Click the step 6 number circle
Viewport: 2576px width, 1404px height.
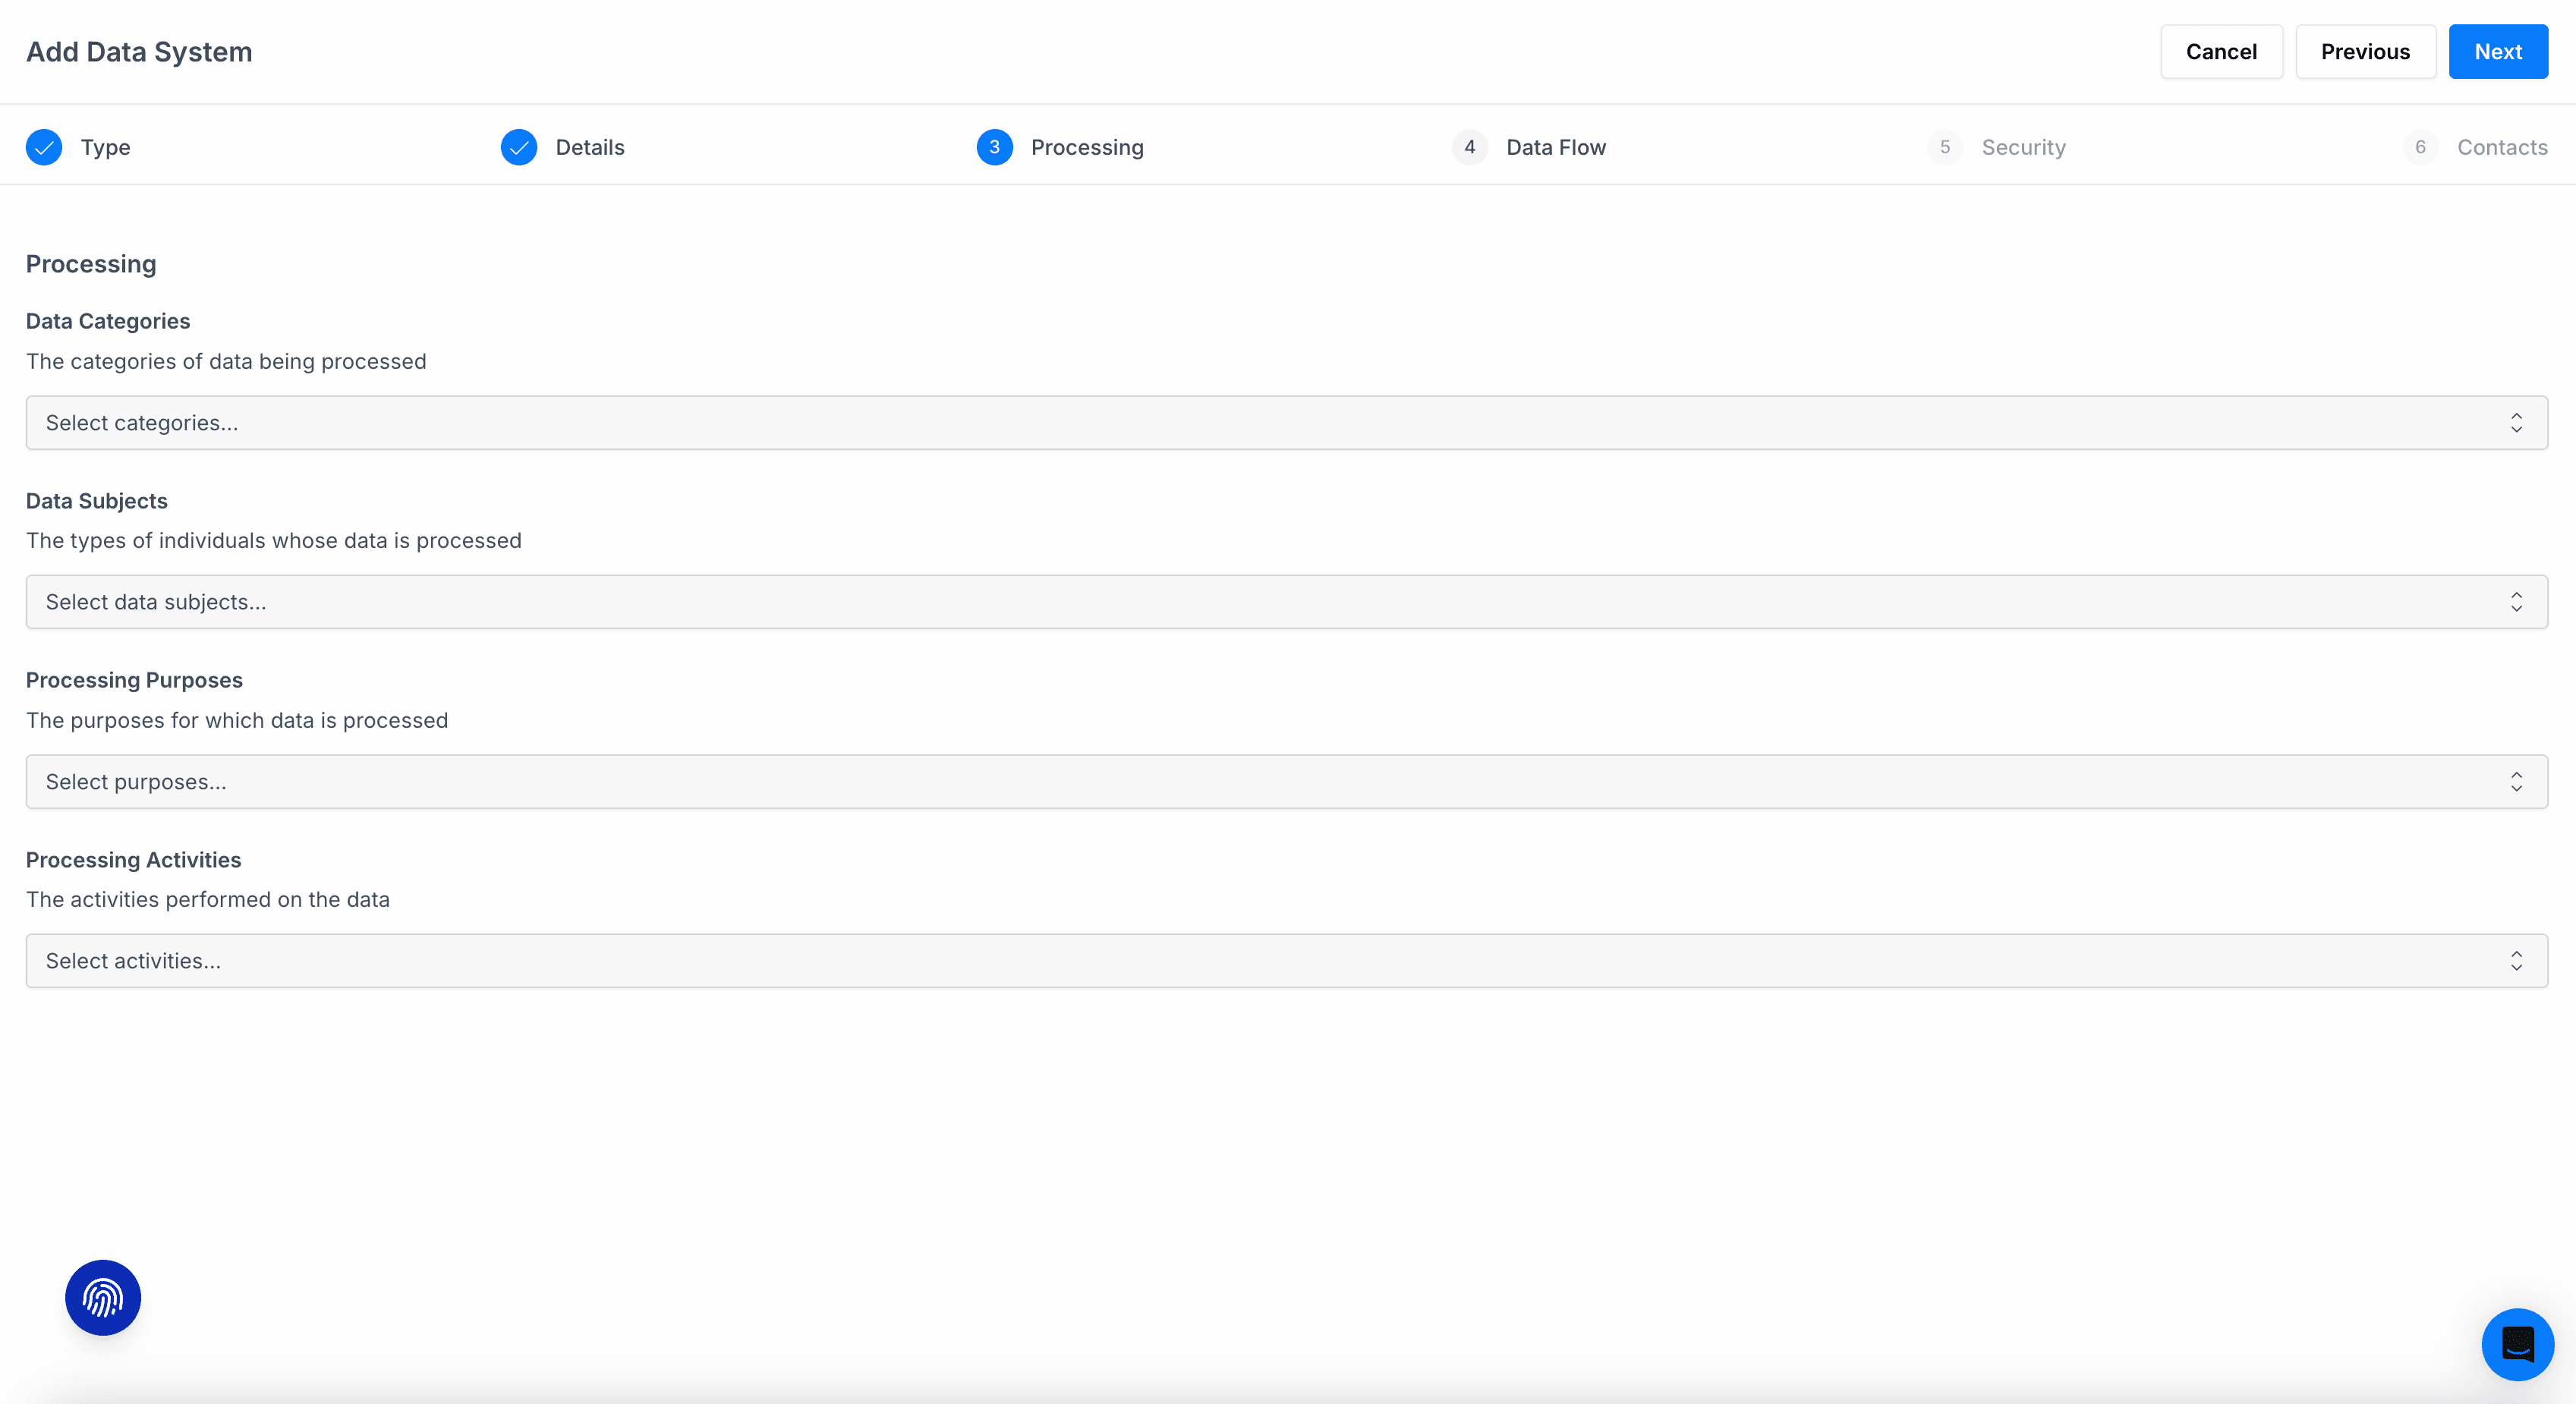[x=2420, y=147]
